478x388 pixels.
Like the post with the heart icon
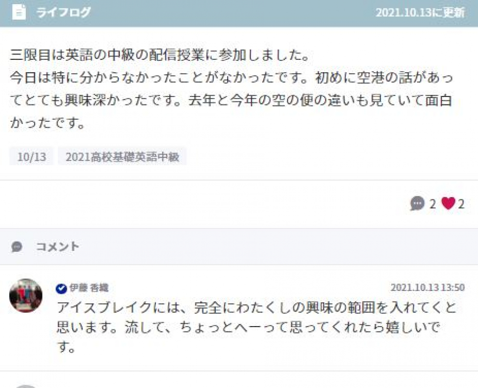coord(448,203)
